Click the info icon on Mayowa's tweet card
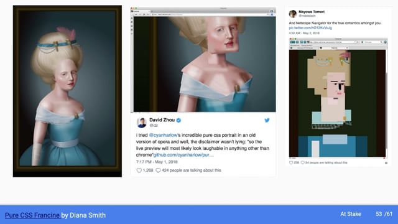The image size is (398, 224). (x=386, y=163)
